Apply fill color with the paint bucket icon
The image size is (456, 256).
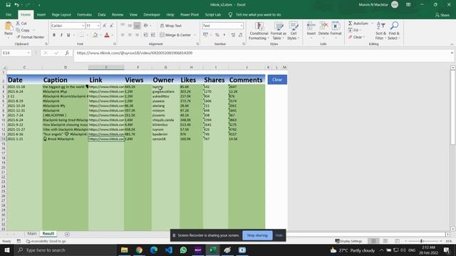pyautogui.click(x=95, y=35)
